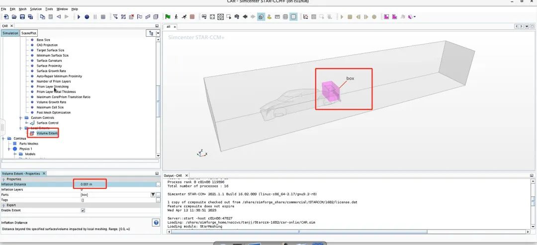Select the Base Size tree item
537x245 pixels.
(43, 40)
